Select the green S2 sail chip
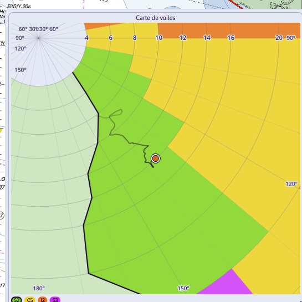 [x=17, y=299]
